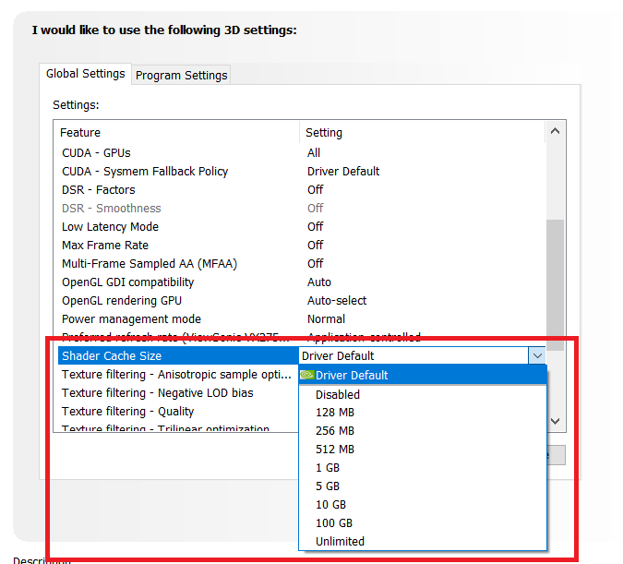The width and height of the screenshot is (623, 564).
Task: Select 10 GB from the dropdown
Action: point(330,505)
